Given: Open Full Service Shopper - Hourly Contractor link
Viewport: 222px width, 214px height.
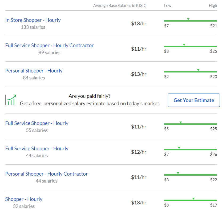Looking at the screenshot, I should 49,45.
